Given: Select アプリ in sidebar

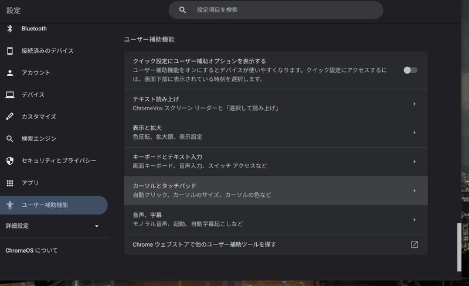Looking at the screenshot, I should (x=30, y=183).
